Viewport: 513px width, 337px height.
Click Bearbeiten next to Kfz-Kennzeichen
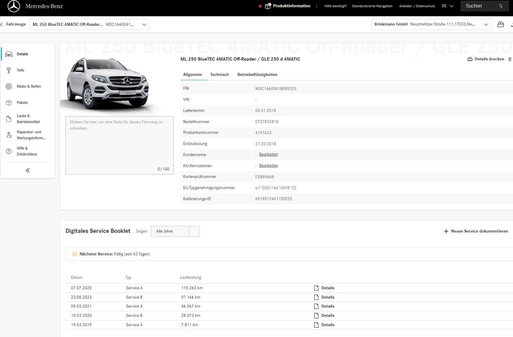point(269,165)
